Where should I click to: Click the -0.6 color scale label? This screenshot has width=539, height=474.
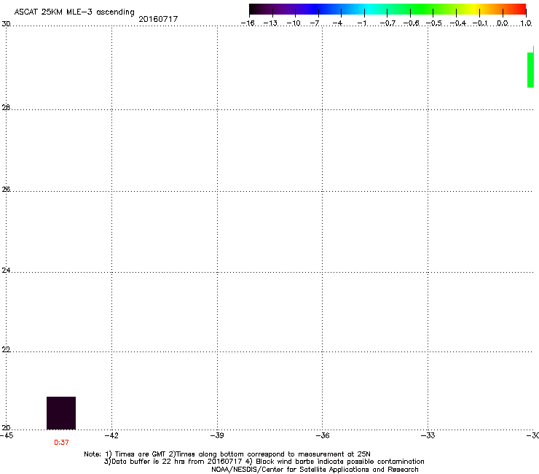click(411, 23)
